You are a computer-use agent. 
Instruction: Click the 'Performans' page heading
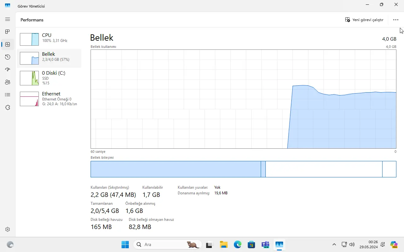(32, 20)
